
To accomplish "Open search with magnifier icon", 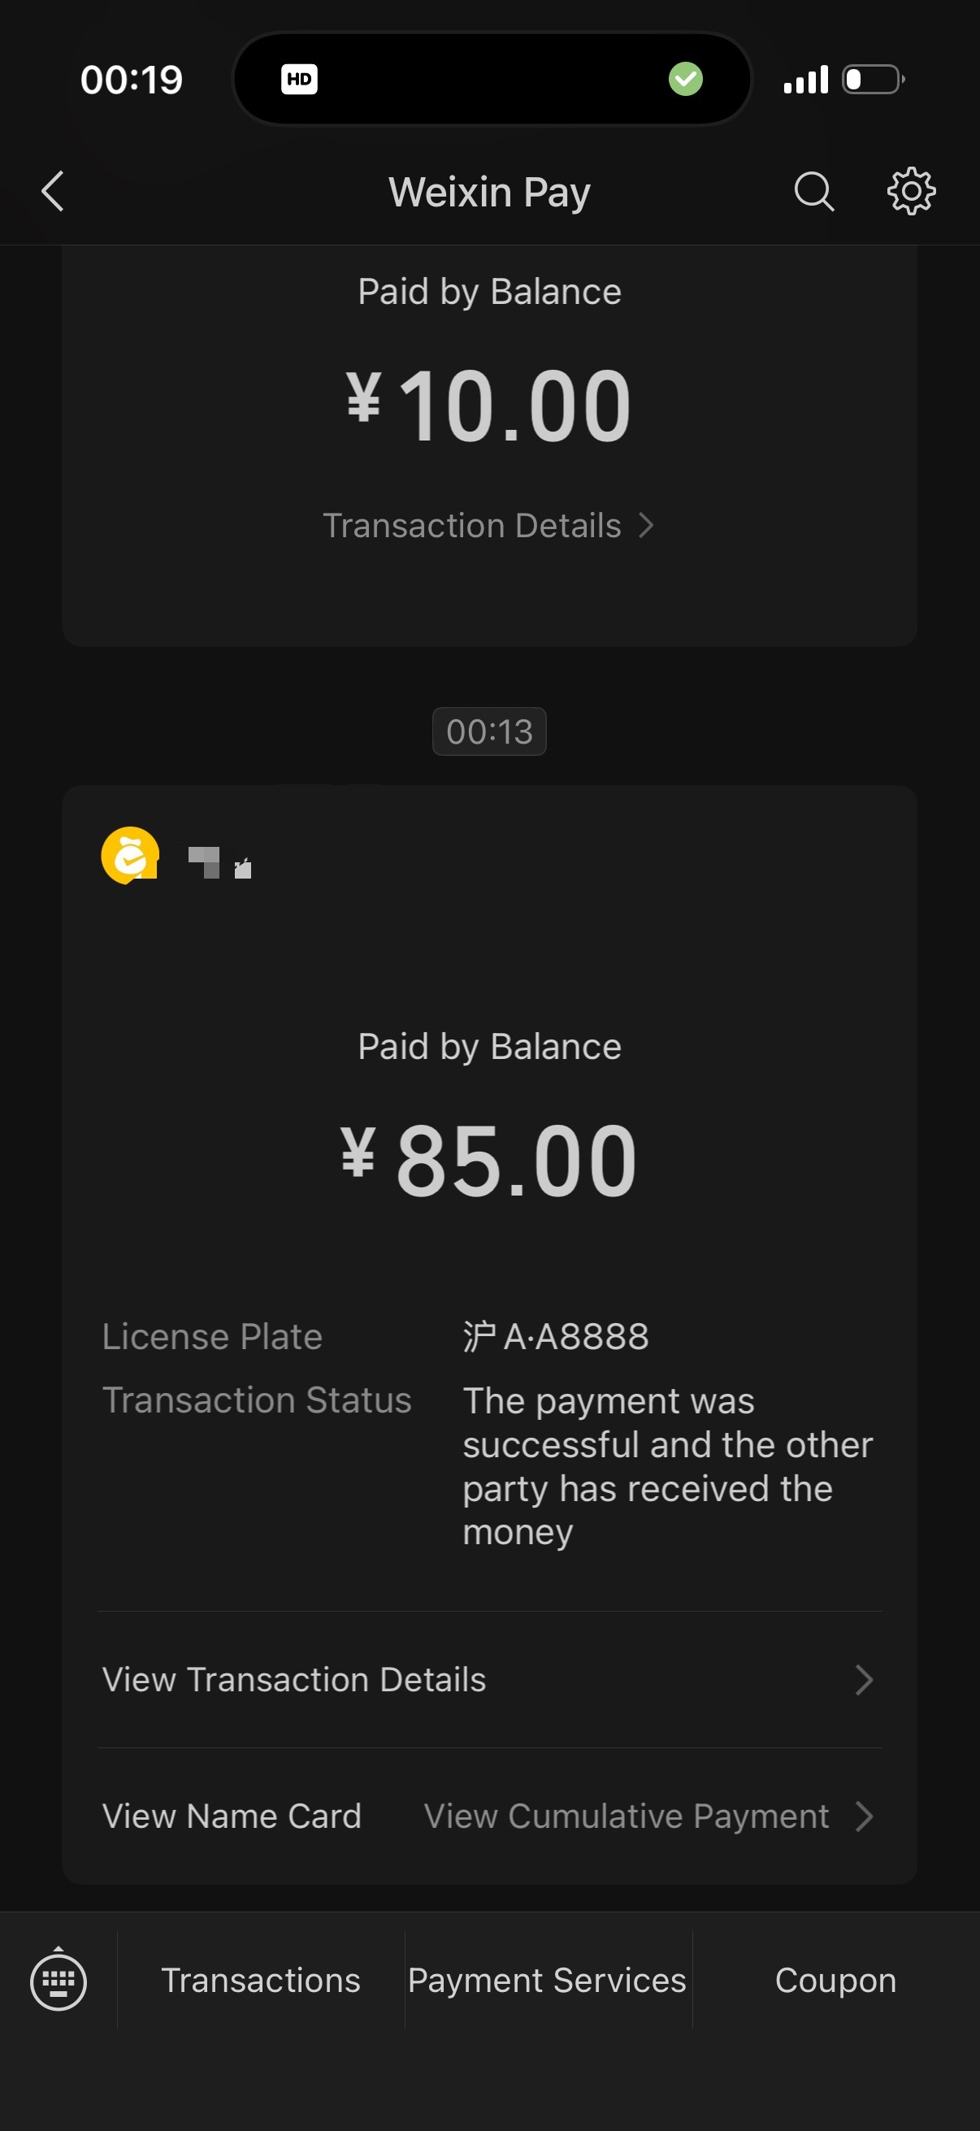I will [x=813, y=192].
